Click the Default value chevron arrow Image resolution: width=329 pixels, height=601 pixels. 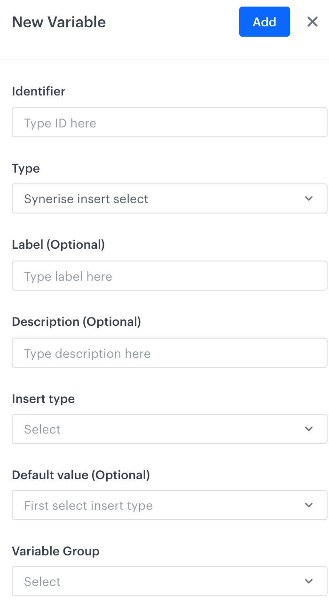pyautogui.click(x=309, y=505)
